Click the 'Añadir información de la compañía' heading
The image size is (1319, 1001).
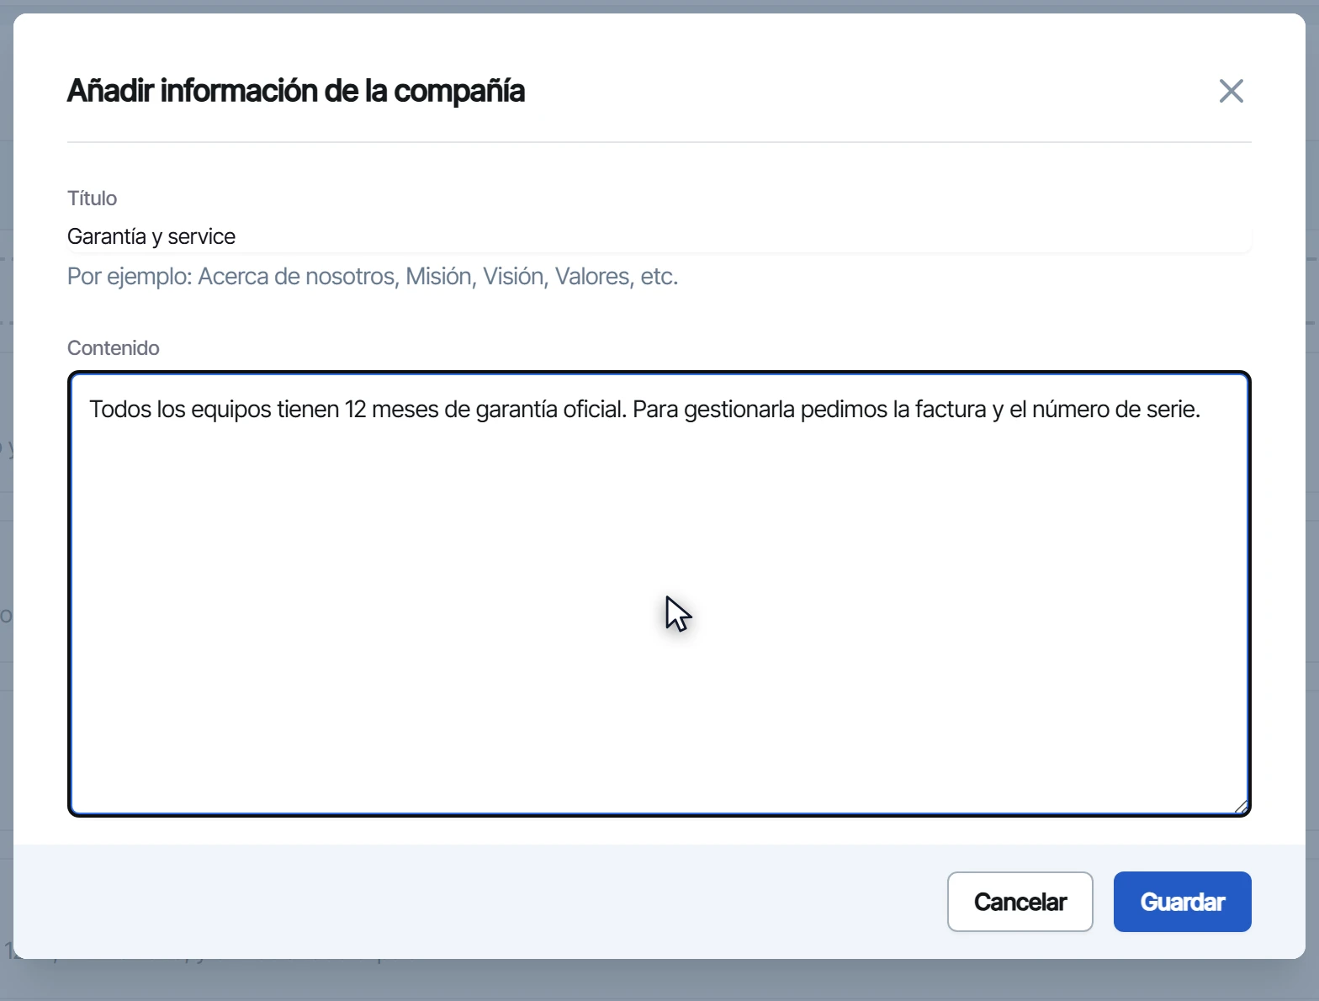click(x=296, y=91)
